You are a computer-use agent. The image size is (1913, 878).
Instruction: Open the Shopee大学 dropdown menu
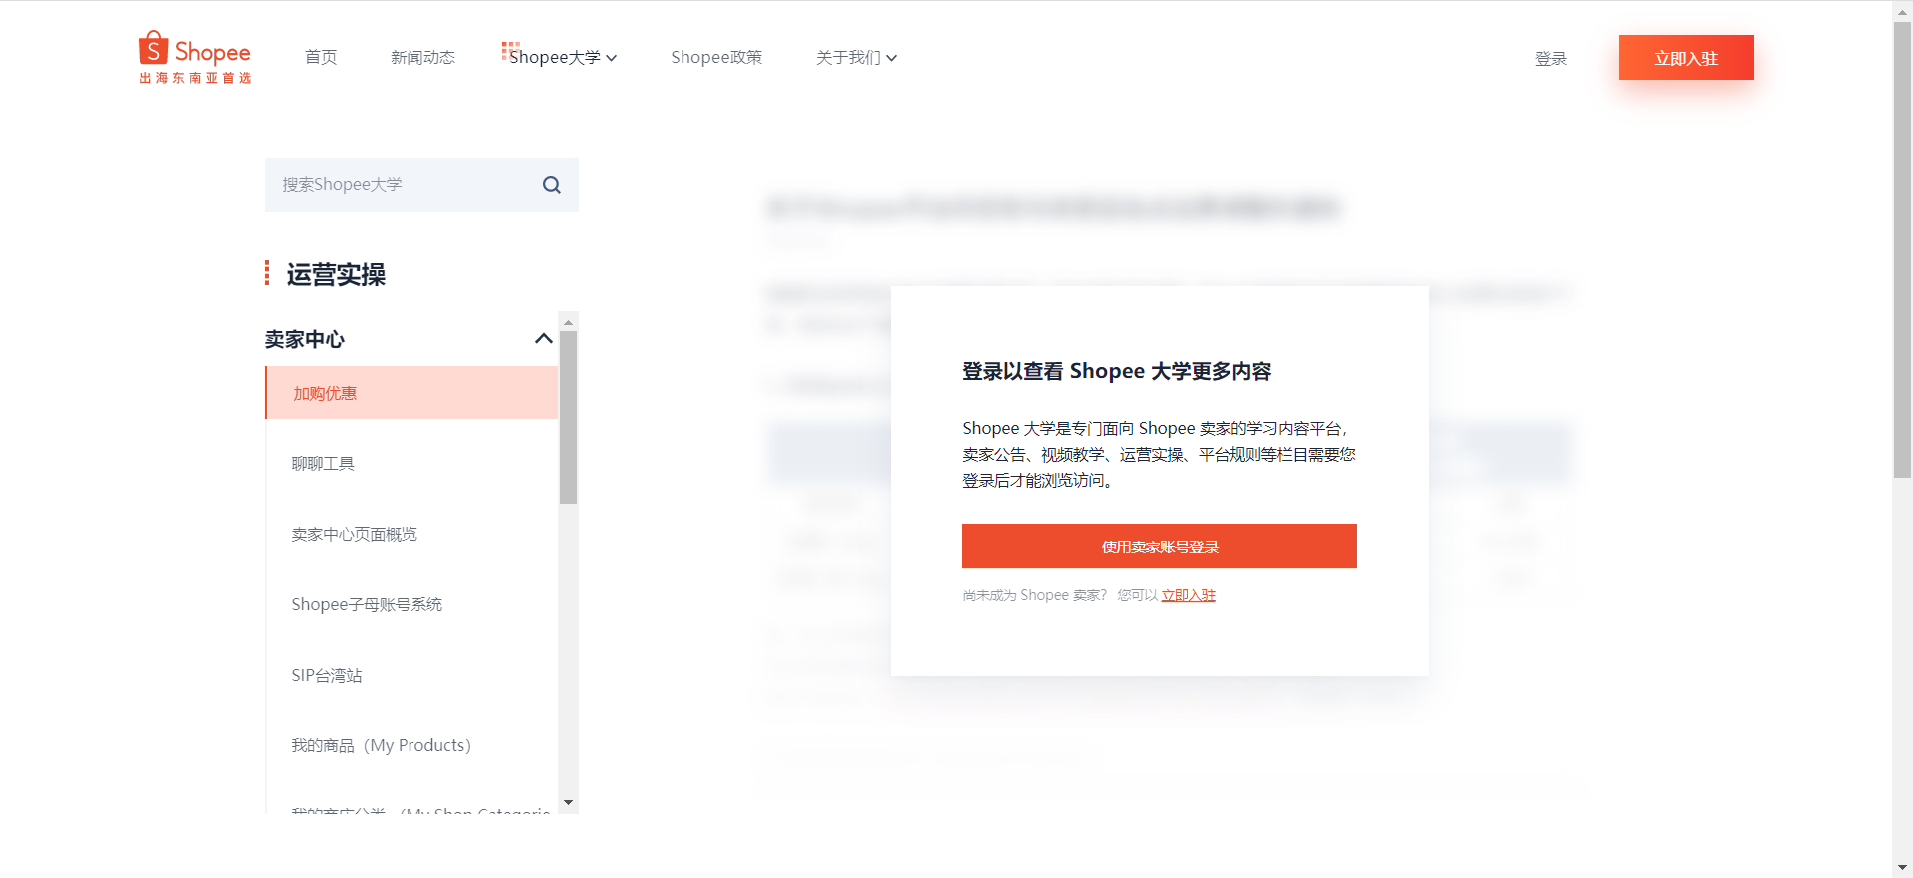point(563,57)
